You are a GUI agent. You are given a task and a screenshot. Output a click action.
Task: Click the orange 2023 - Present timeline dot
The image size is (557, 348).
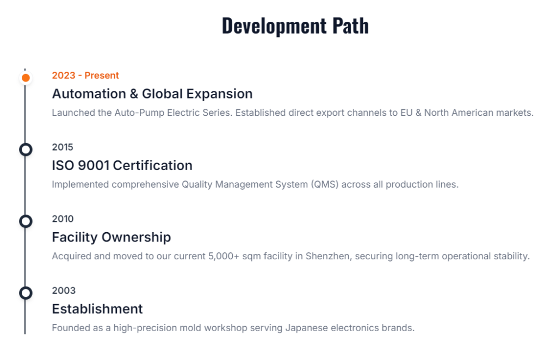[x=26, y=78]
